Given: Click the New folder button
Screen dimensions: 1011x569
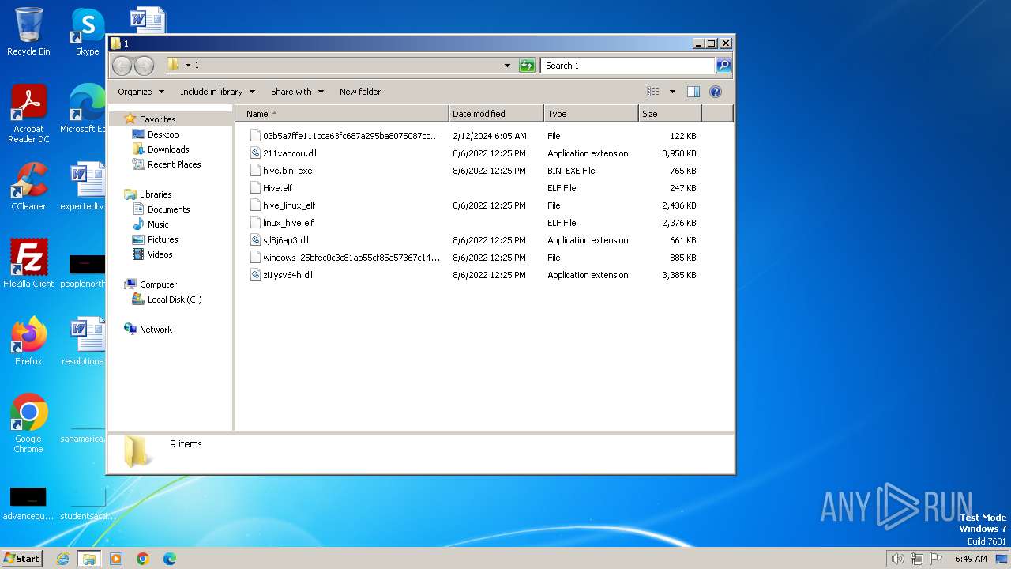Looking at the screenshot, I should click(360, 92).
